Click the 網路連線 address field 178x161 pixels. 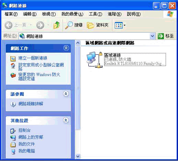84,36
